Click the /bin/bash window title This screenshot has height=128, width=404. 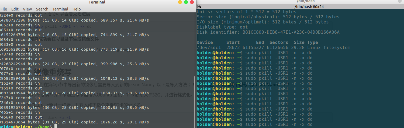(x=305, y=1)
